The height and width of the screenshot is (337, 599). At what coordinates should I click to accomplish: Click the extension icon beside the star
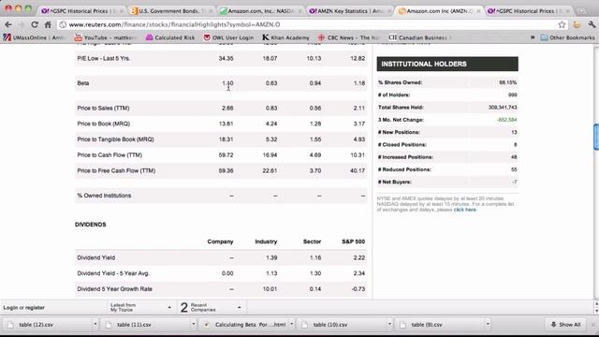[577, 24]
